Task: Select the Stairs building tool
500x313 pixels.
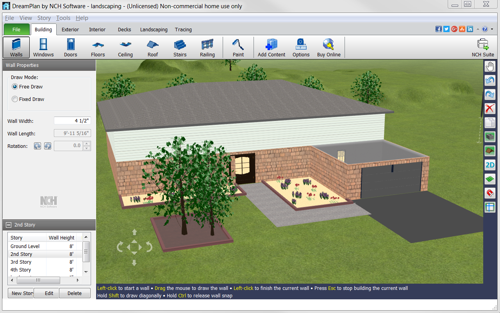Action: pyautogui.click(x=180, y=48)
